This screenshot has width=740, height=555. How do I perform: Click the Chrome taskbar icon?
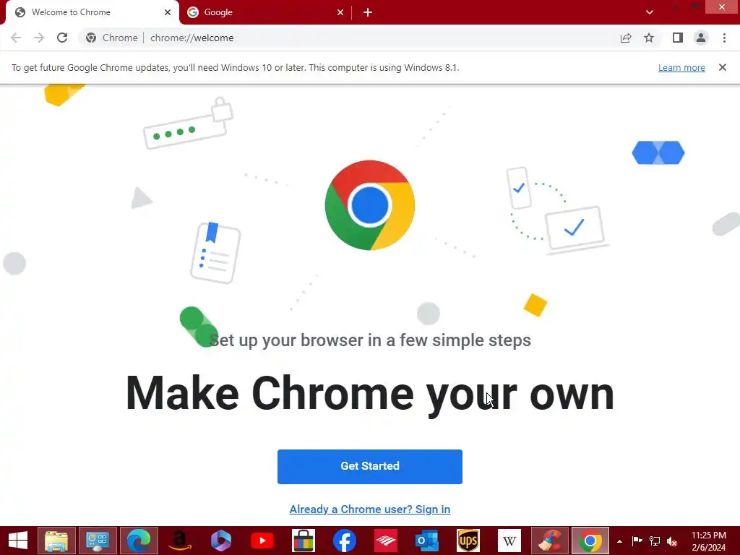pyautogui.click(x=590, y=541)
